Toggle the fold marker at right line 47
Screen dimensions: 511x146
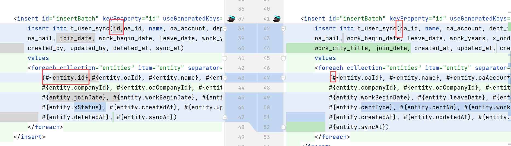tap(283, 78)
